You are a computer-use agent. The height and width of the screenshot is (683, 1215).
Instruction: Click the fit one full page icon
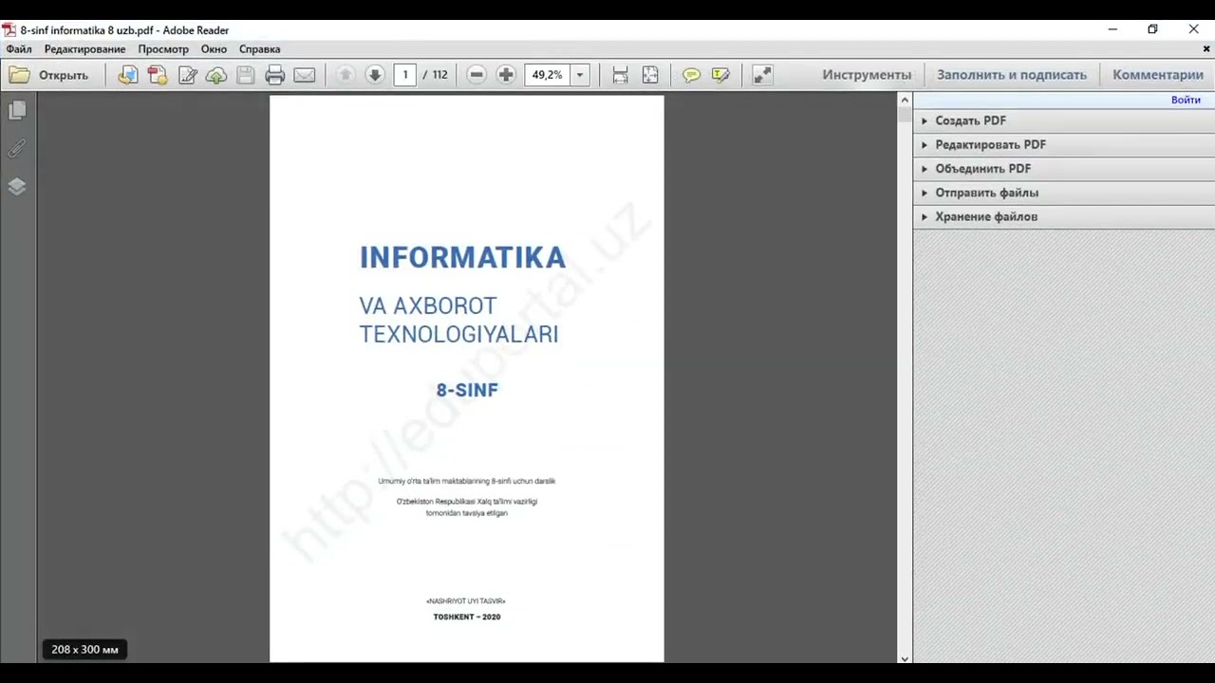[650, 75]
